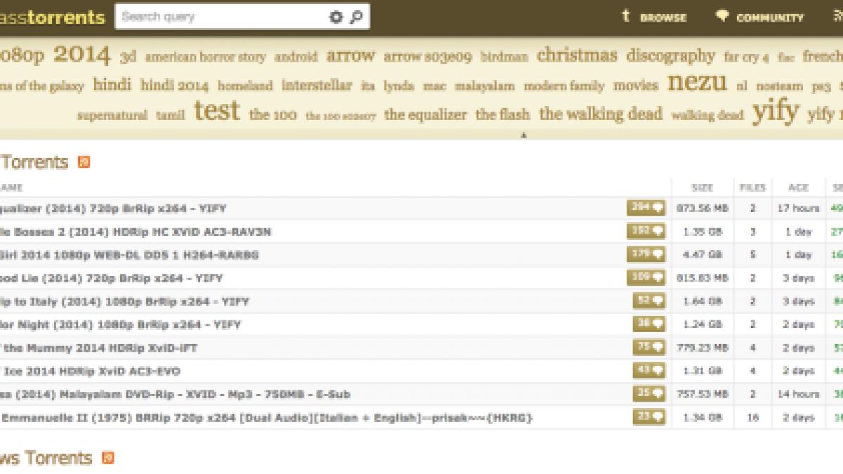Click the Browse icon in header

click(x=626, y=17)
